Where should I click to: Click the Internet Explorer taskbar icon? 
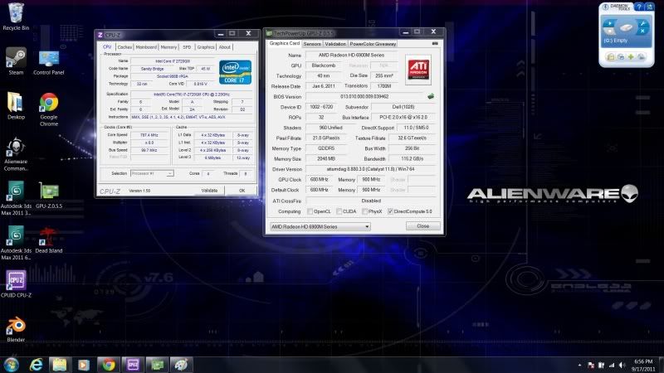(x=36, y=364)
